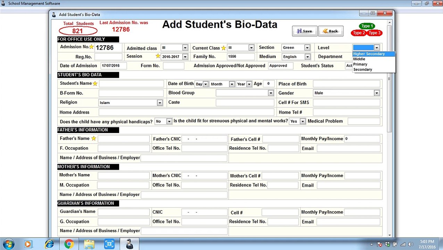This screenshot has height=250, width=443.
Task: Open the Date of Birth Year dropdown
Action: [249, 84]
